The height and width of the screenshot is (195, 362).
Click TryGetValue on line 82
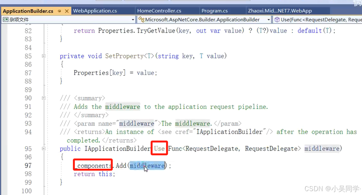pyautogui.click(x=156, y=31)
